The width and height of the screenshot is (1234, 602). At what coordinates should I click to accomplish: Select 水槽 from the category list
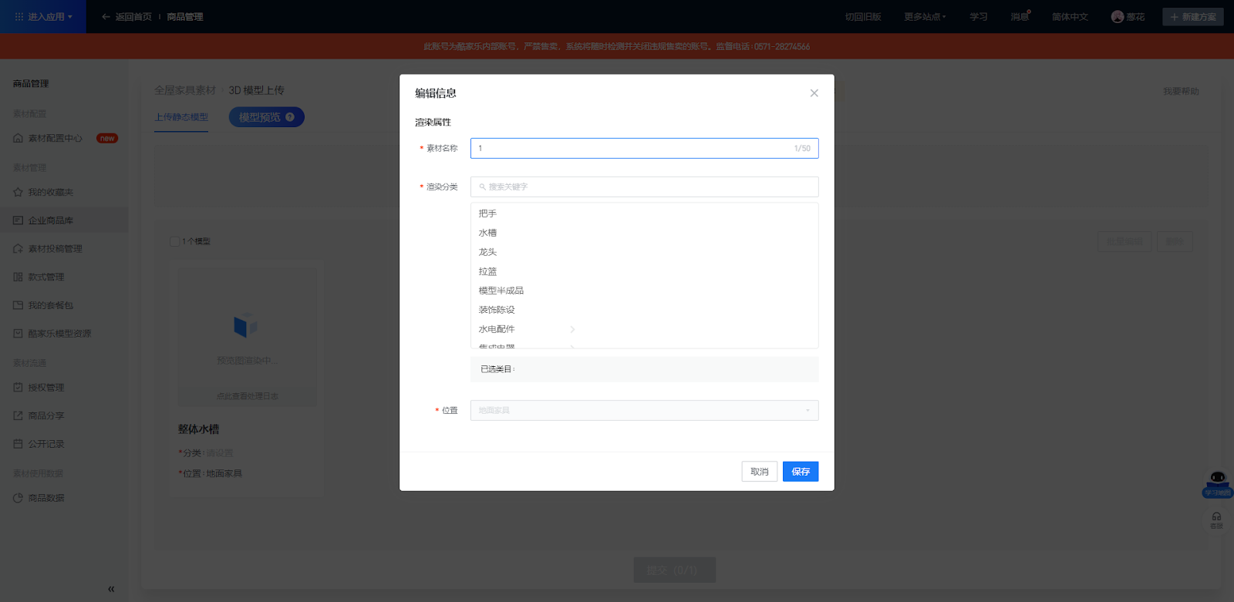(x=487, y=233)
